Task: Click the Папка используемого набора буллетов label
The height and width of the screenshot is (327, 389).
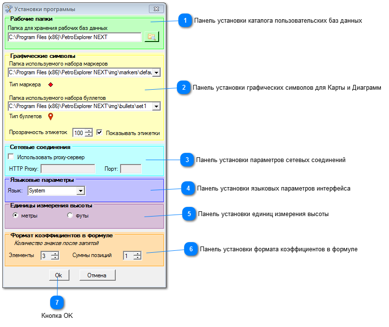Action: point(57,98)
